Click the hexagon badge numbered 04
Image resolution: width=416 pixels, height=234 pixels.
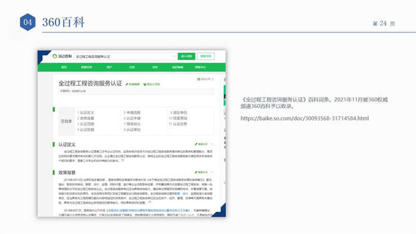(28, 22)
